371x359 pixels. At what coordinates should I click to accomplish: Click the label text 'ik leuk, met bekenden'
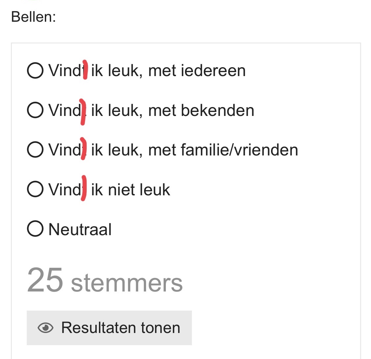coord(172,110)
